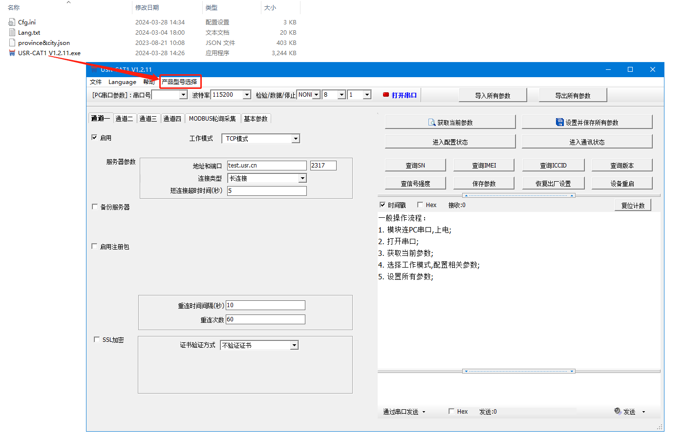Click the 恢复出厂设置 button
684x440 pixels.
point(553,183)
